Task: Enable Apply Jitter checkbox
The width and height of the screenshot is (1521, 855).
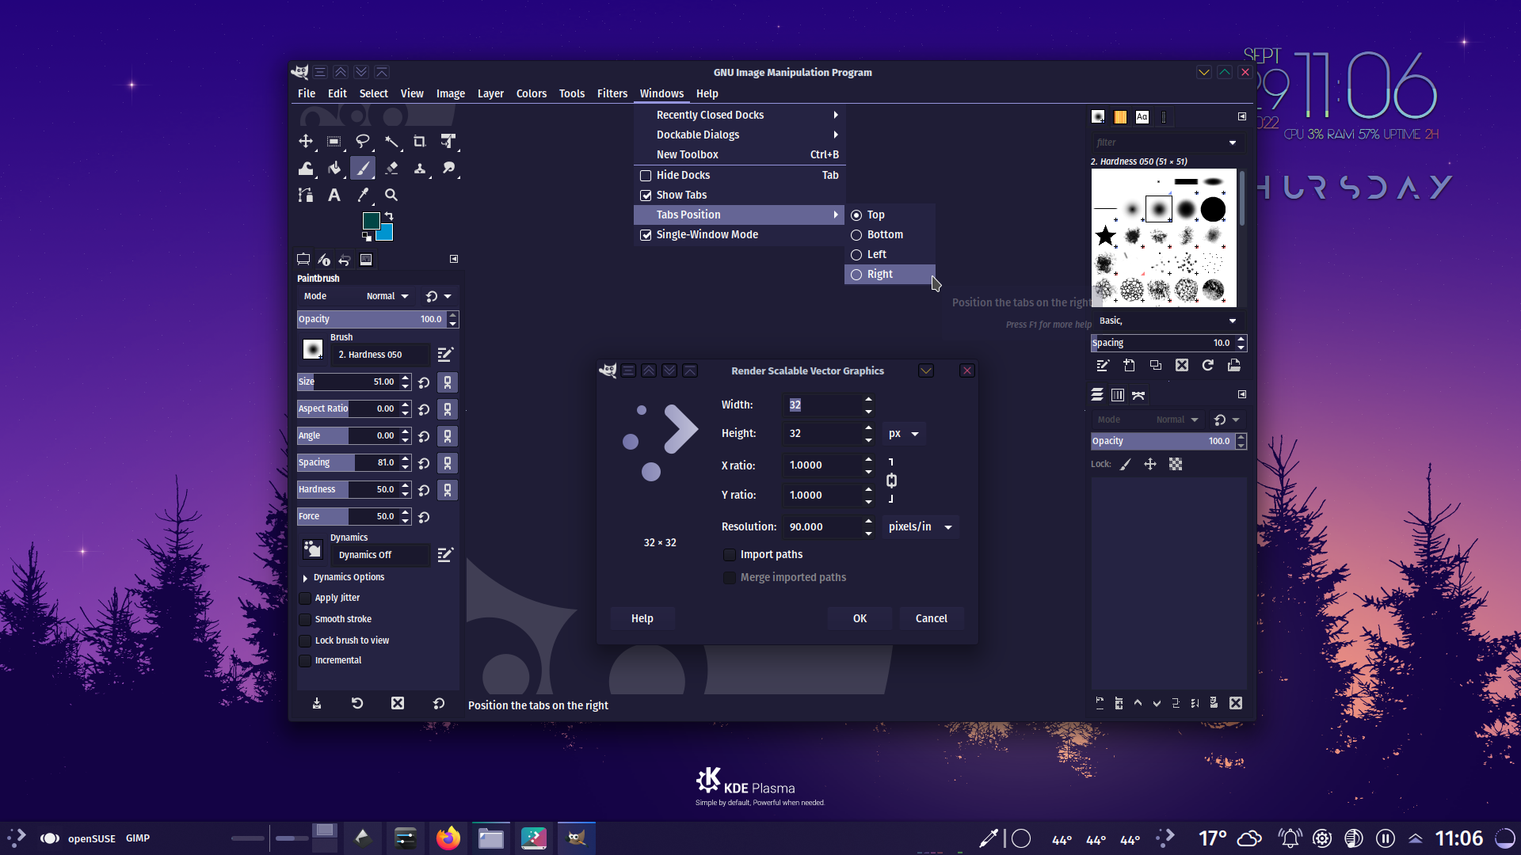Action: 305,598
